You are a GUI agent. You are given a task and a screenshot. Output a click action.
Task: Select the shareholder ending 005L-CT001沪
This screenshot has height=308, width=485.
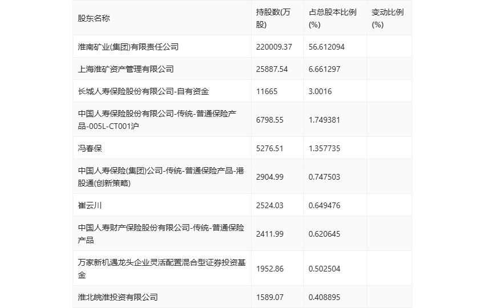pos(157,120)
